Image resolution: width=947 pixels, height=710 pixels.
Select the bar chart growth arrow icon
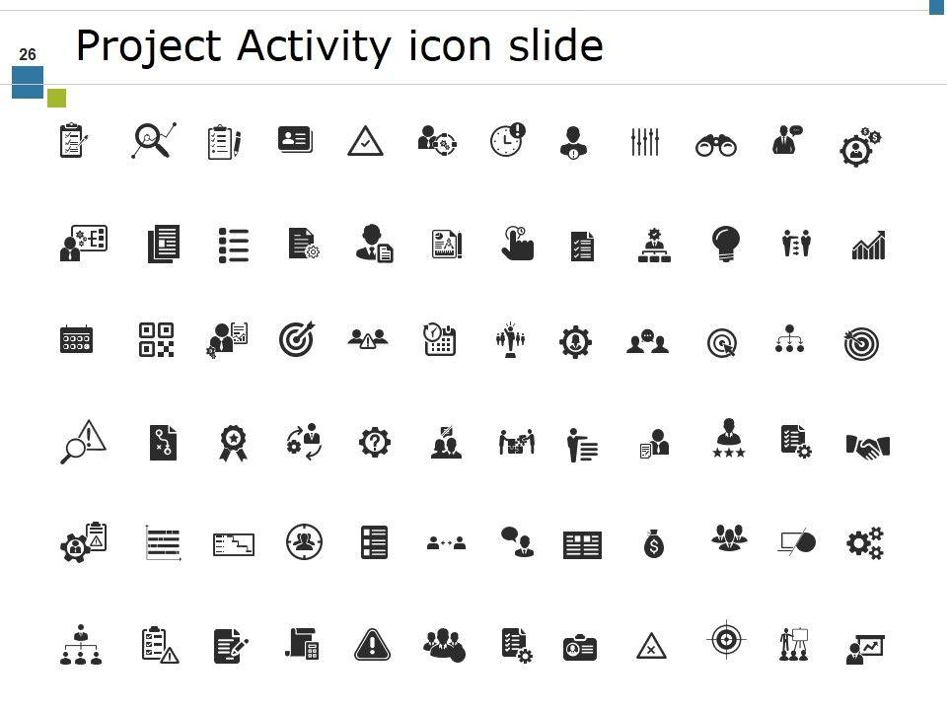pyautogui.click(x=868, y=246)
